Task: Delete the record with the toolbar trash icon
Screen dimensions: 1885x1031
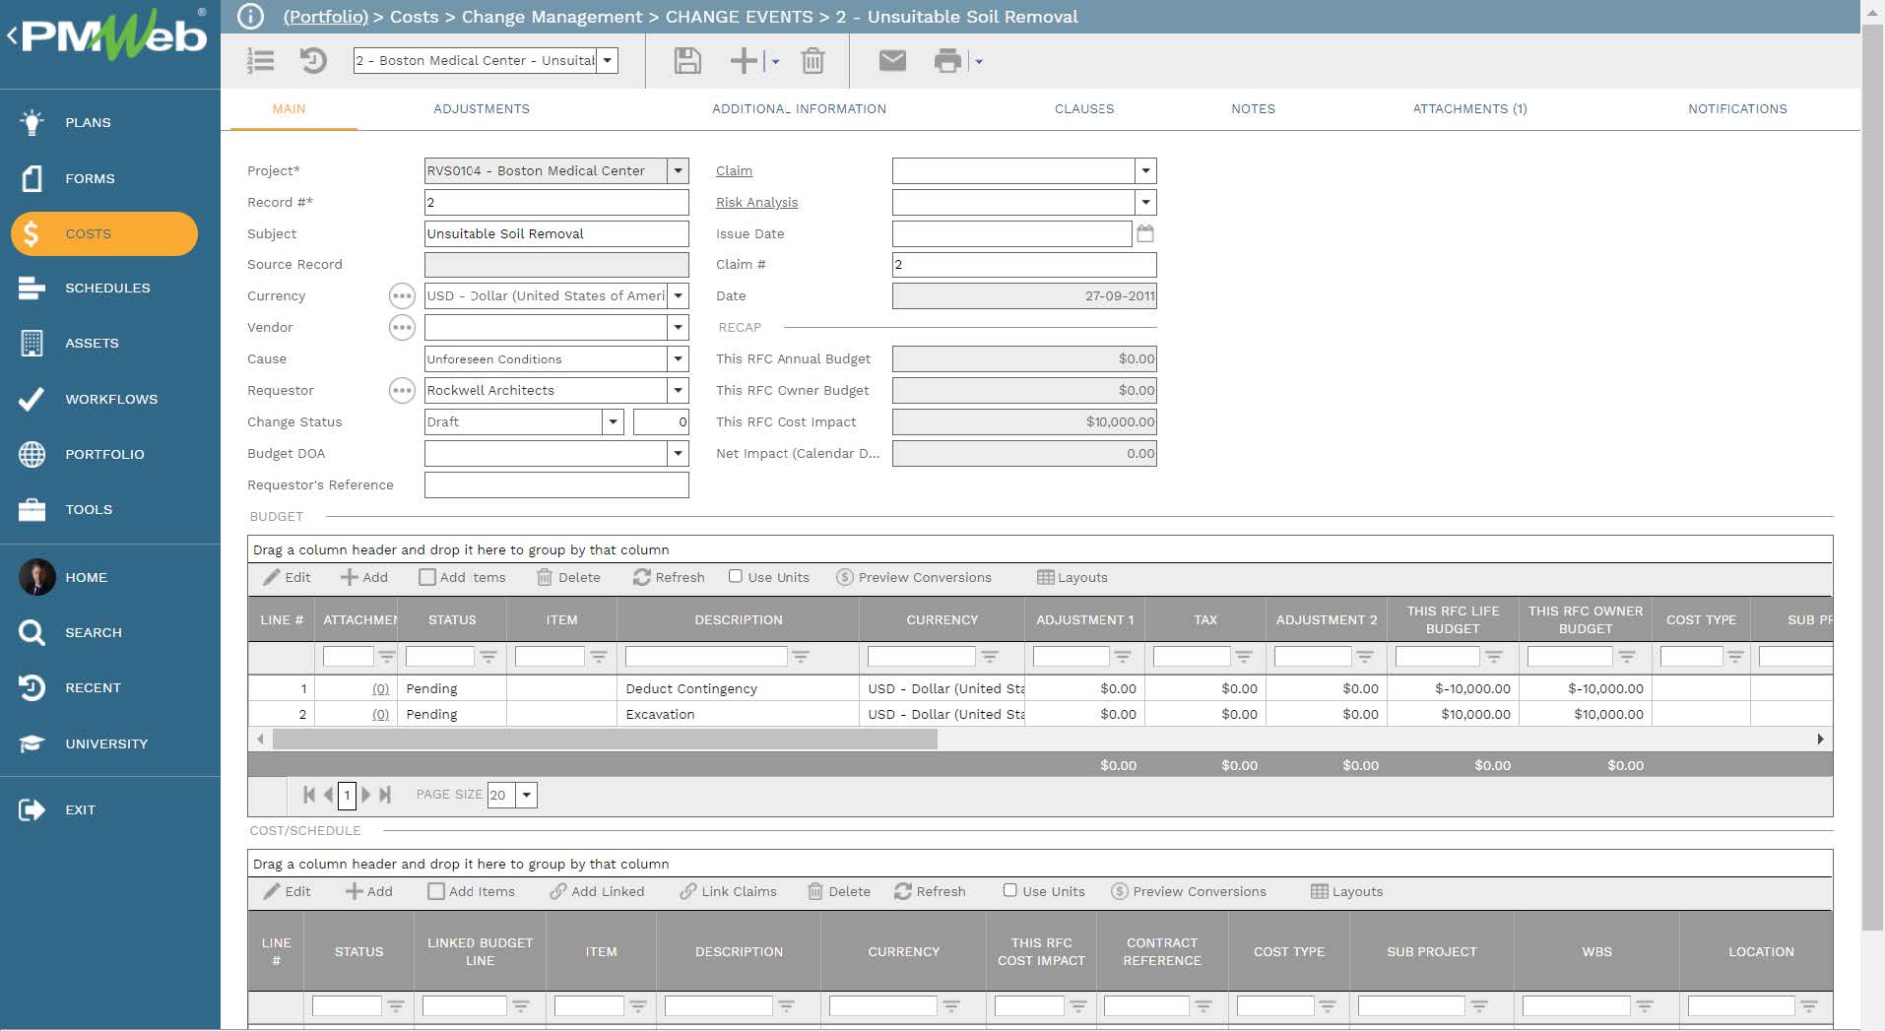Action: pyautogui.click(x=812, y=61)
